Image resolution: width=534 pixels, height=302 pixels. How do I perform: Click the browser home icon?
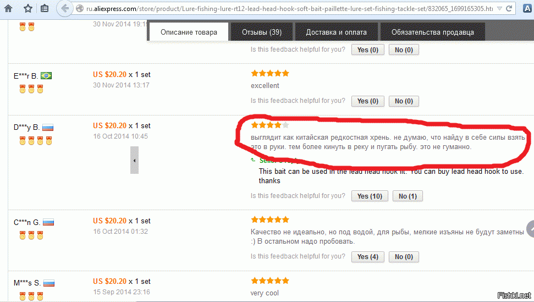click(x=8, y=8)
